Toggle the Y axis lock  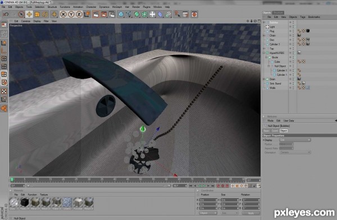tap(71, 15)
